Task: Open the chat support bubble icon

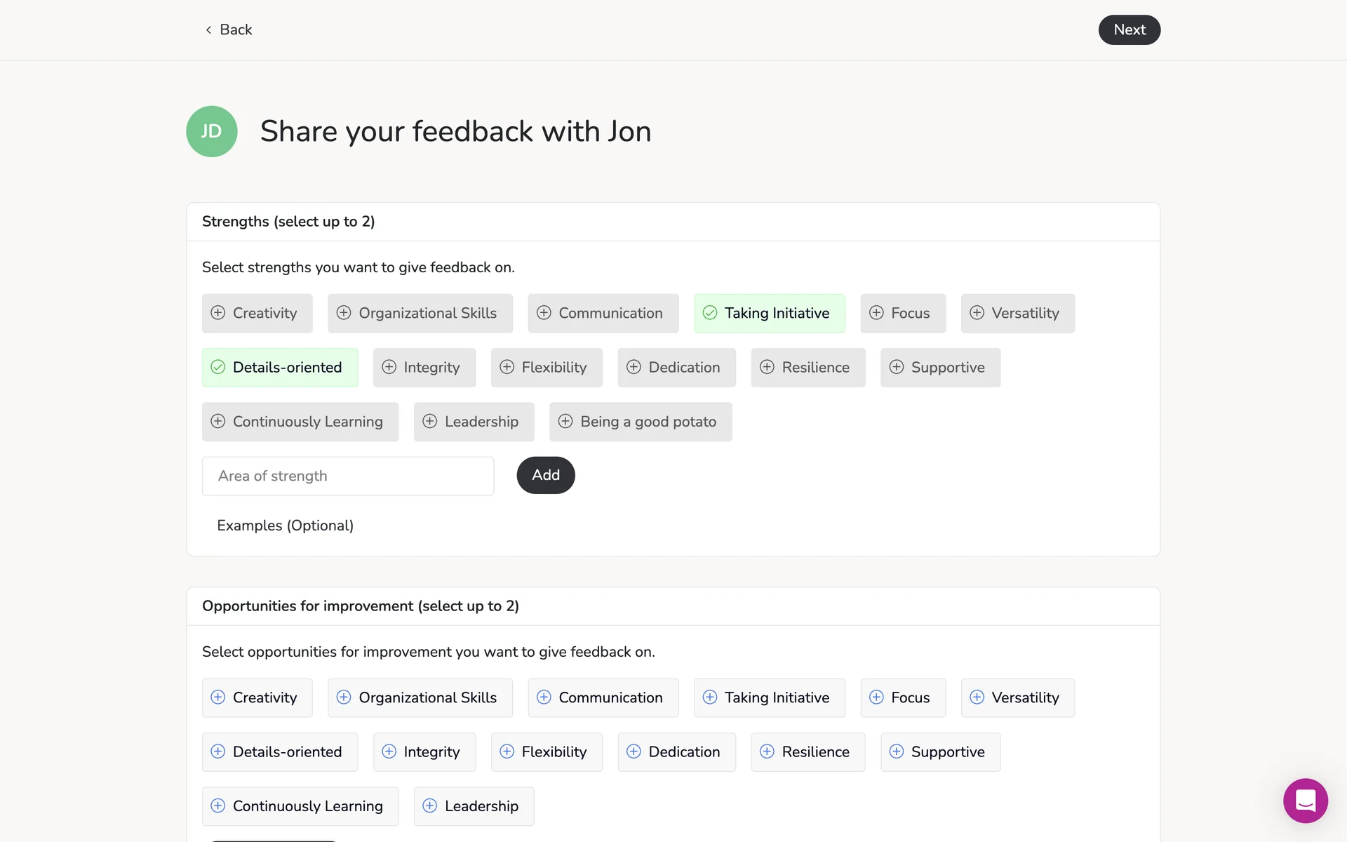Action: click(x=1305, y=801)
